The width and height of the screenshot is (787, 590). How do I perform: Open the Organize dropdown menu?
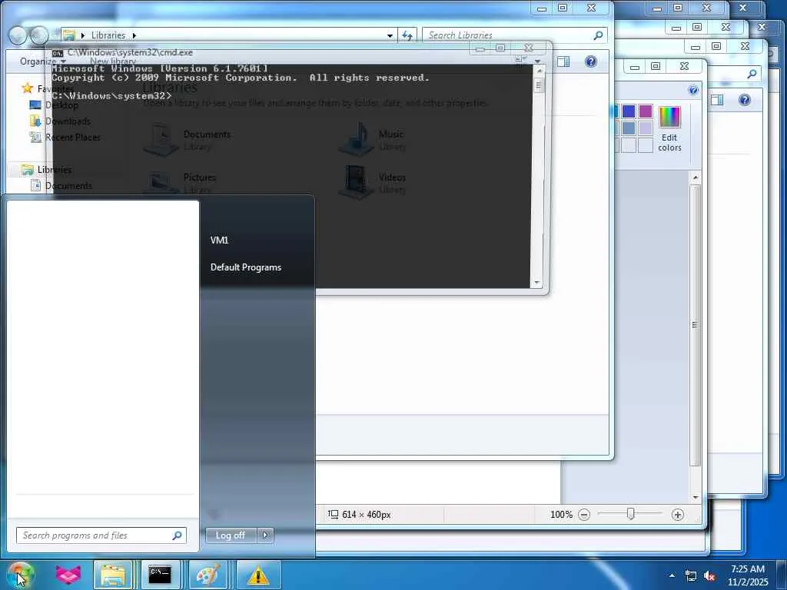pyautogui.click(x=42, y=61)
